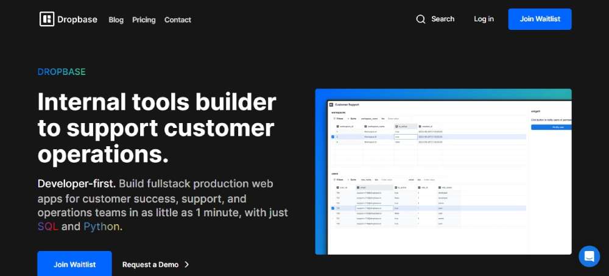609x276 pixels.
Task: Click the DROPBASE gradient heading text
Action: coord(62,72)
